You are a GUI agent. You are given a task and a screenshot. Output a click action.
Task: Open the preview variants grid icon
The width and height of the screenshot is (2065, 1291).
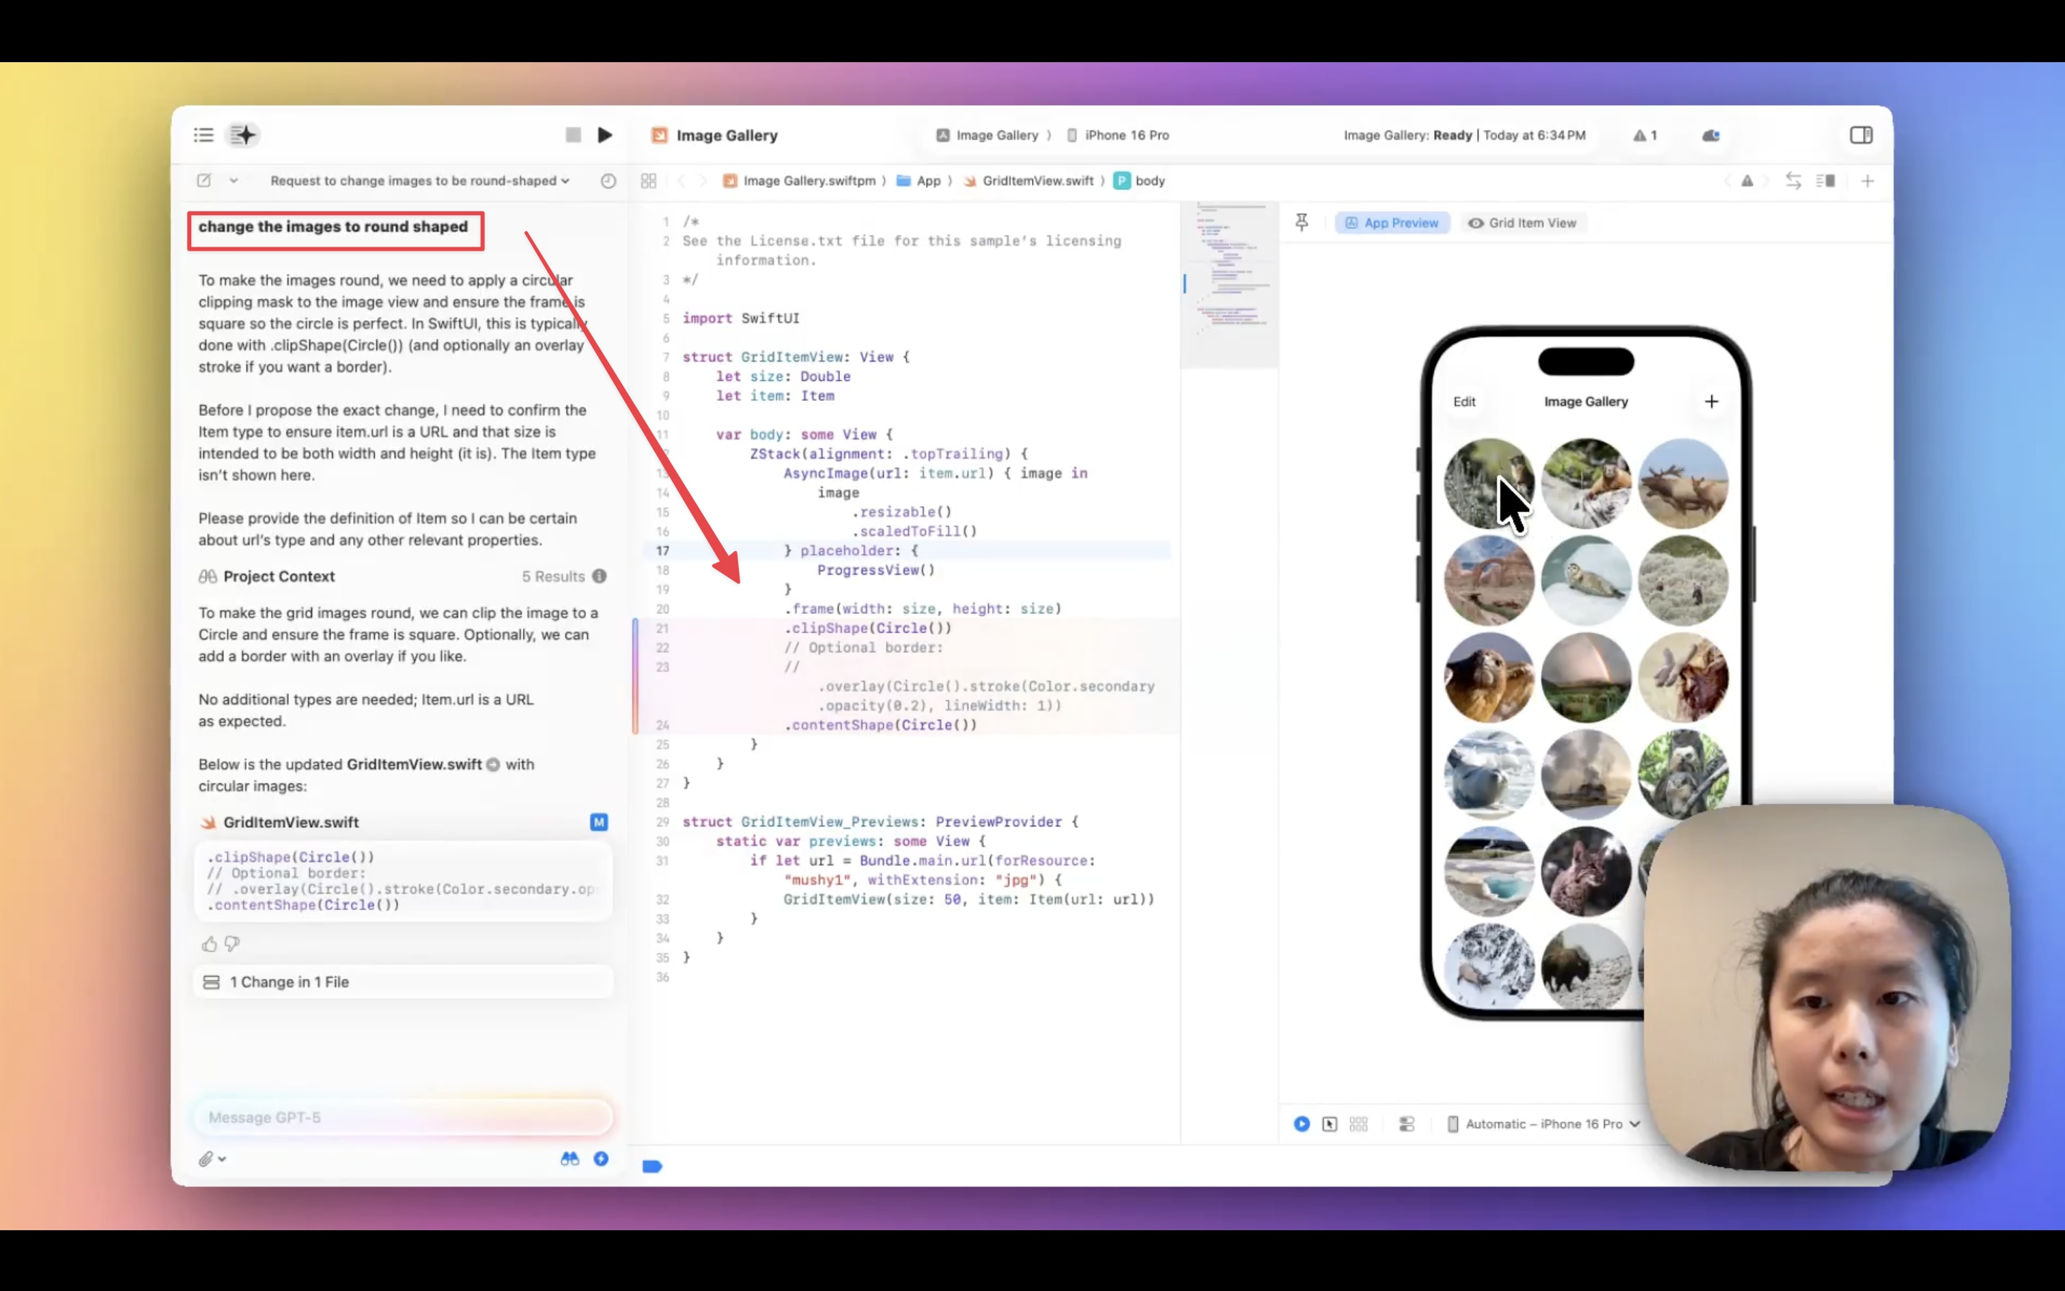coord(1358,1124)
